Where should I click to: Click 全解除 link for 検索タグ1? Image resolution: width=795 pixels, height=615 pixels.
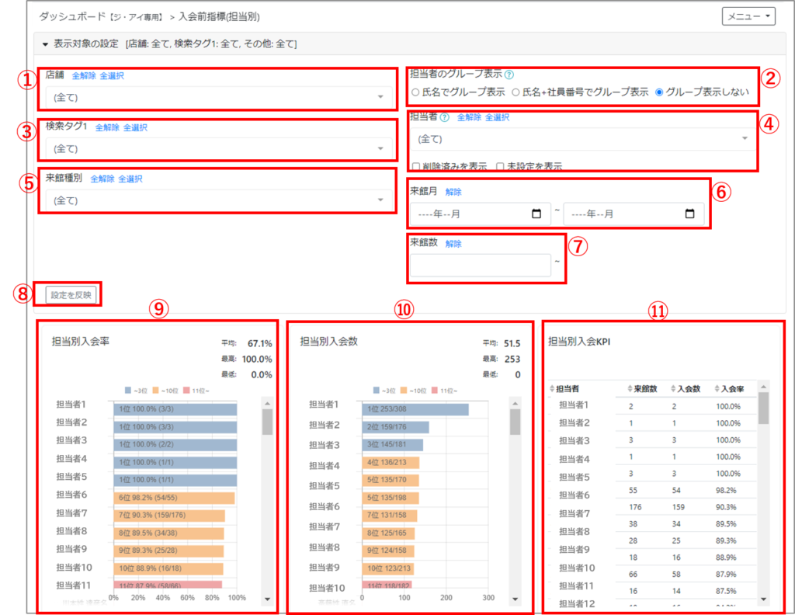pyautogui.click(x=107, y=127)
